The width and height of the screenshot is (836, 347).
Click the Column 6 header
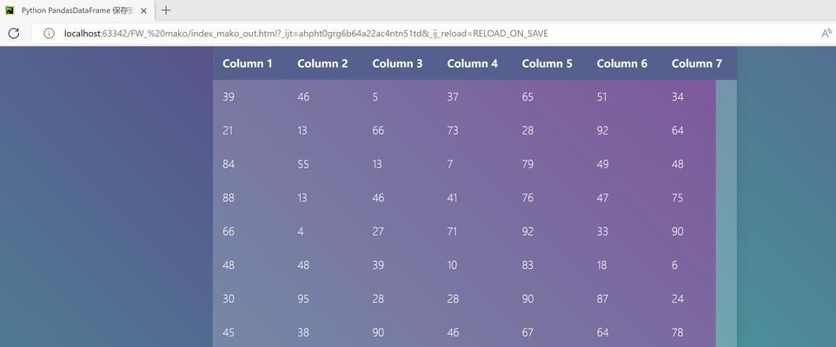pos(621,63)
